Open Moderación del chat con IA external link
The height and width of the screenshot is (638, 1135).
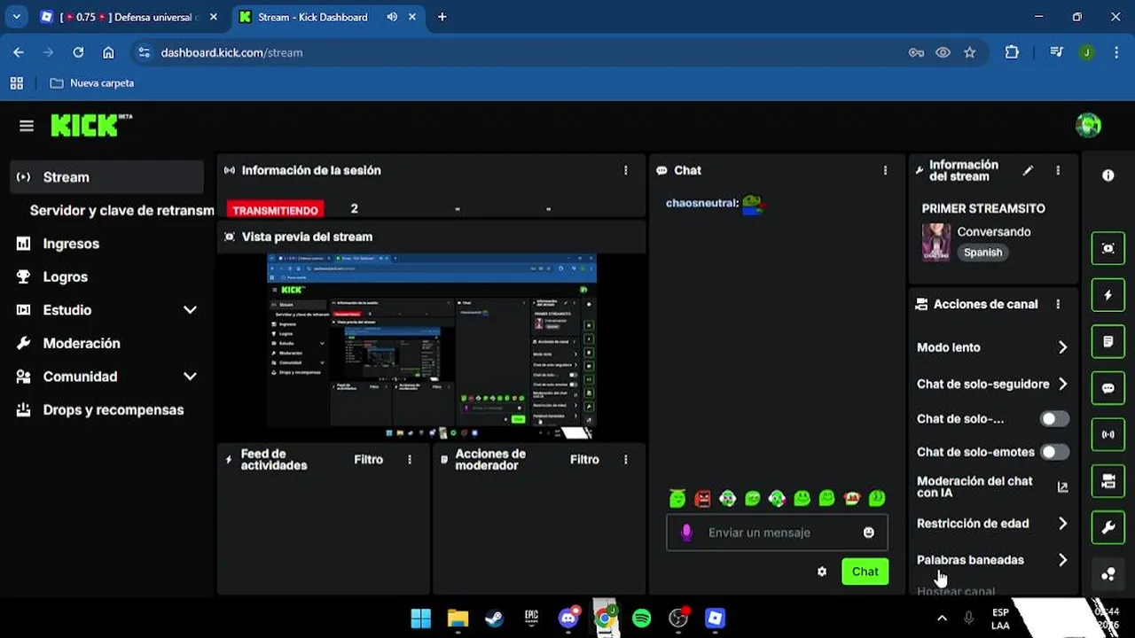[1062, 486]
